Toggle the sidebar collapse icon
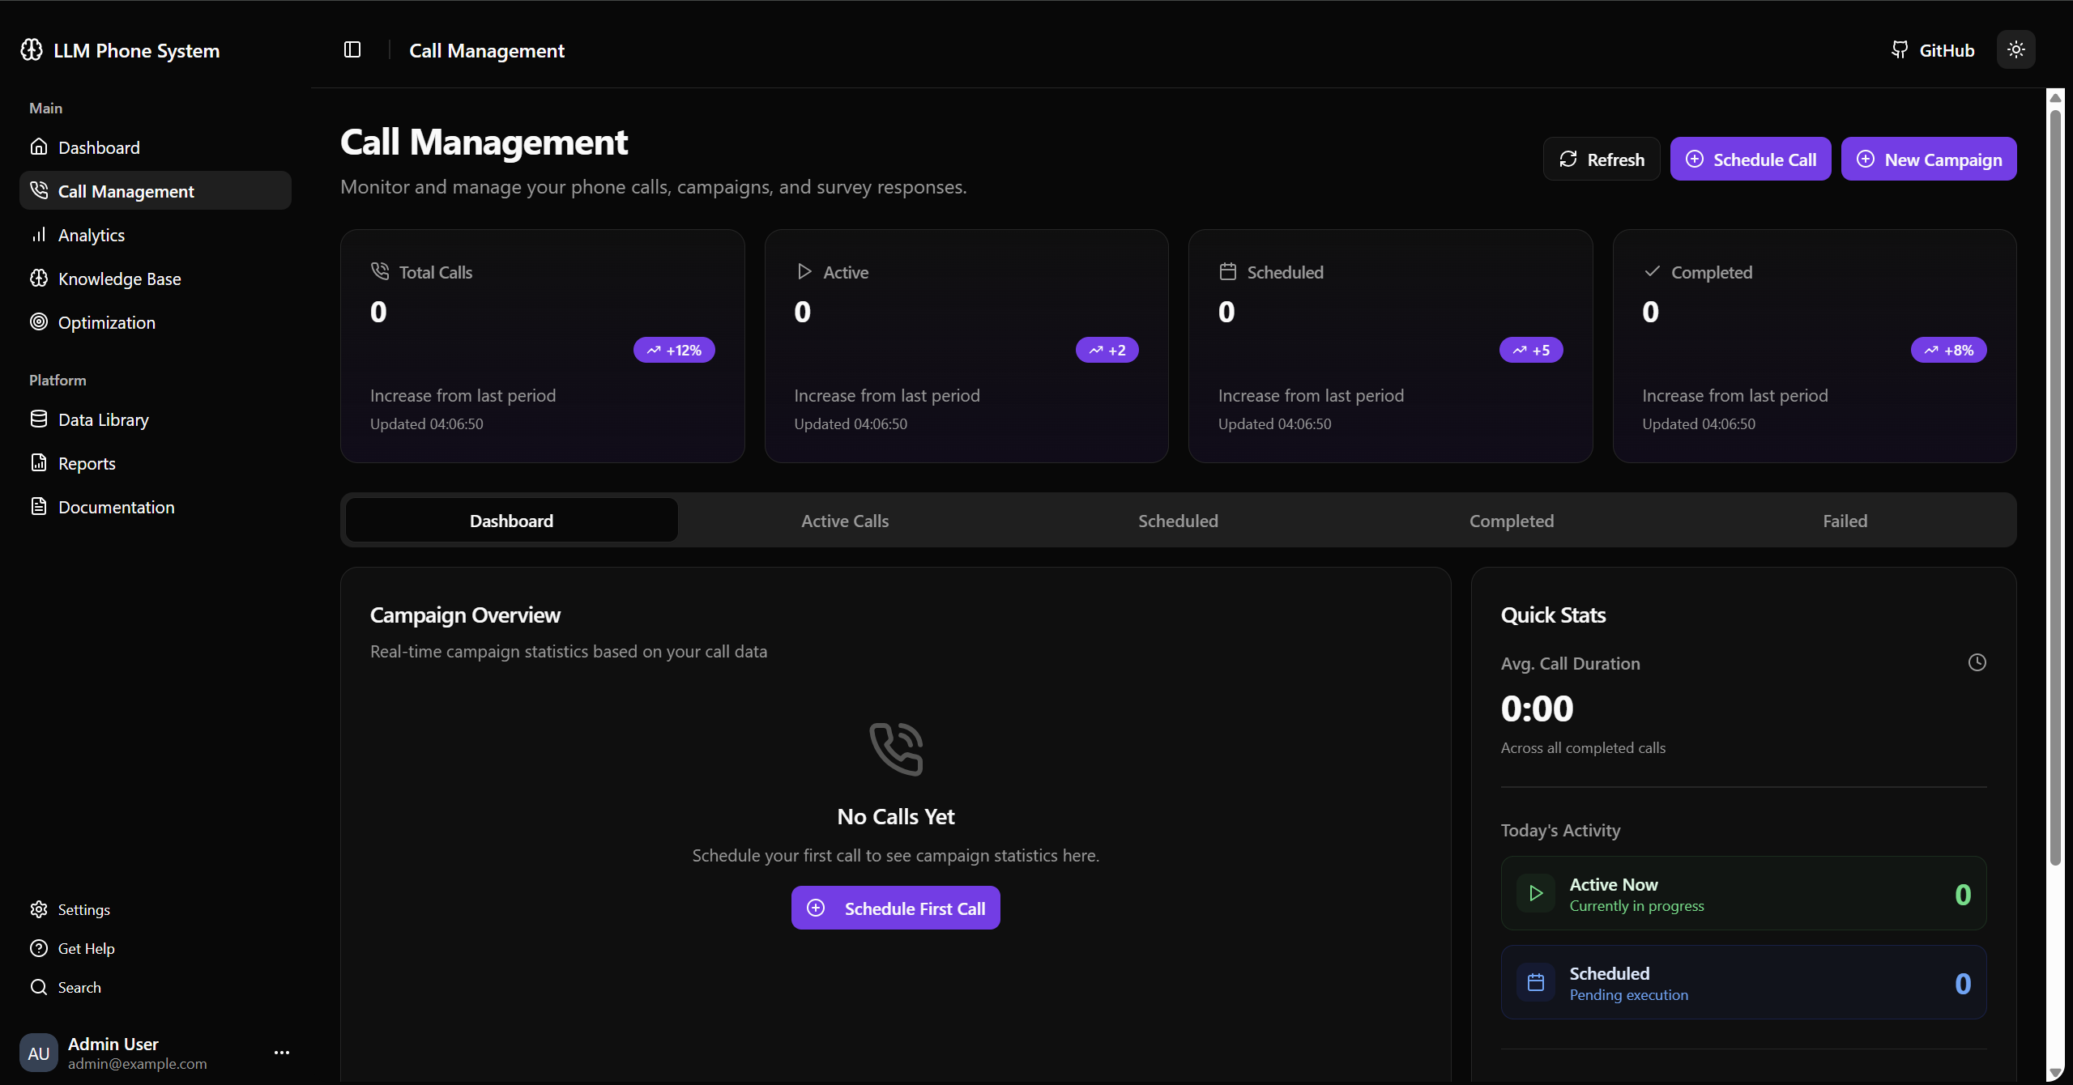 pyautogui.click(x=352, y=50)
